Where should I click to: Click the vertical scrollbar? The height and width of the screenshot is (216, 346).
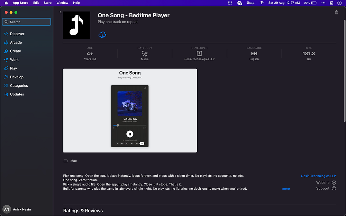tap(345, 71)
